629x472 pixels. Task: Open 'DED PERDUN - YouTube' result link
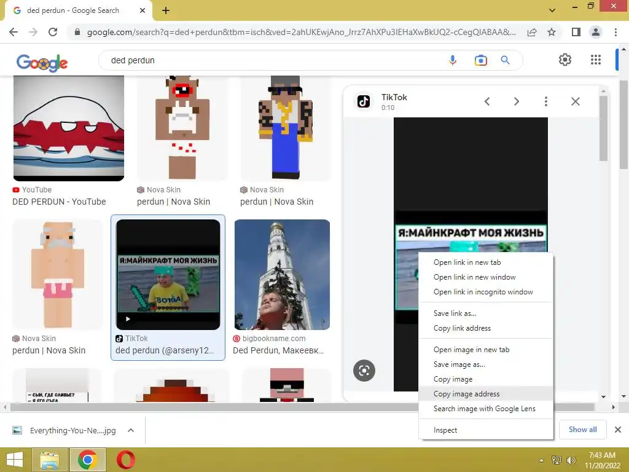coord(59,202)
